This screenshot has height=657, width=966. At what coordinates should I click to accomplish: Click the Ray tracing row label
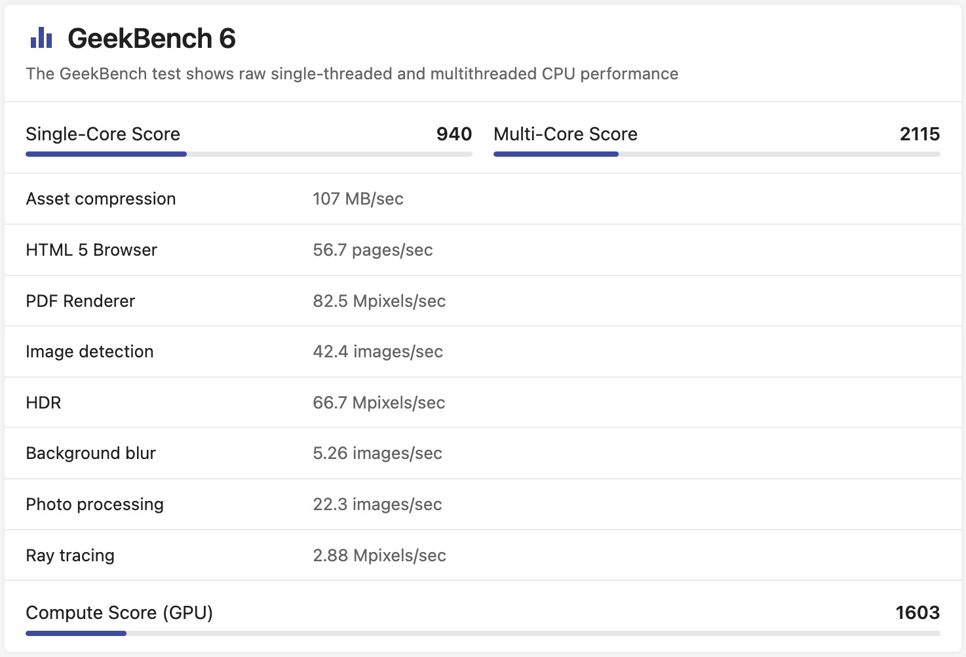click(x=70, y=555)
